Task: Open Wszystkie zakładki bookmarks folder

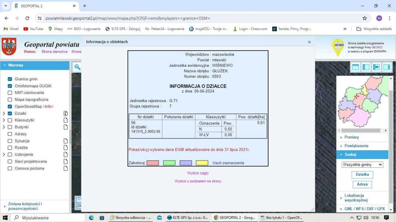Action: pos(374,29)
